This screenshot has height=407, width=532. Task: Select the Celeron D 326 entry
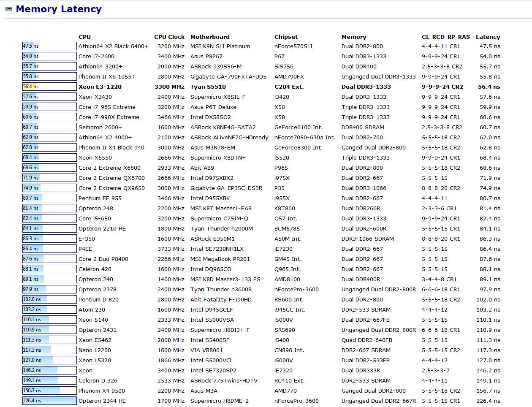coord(98,380)
